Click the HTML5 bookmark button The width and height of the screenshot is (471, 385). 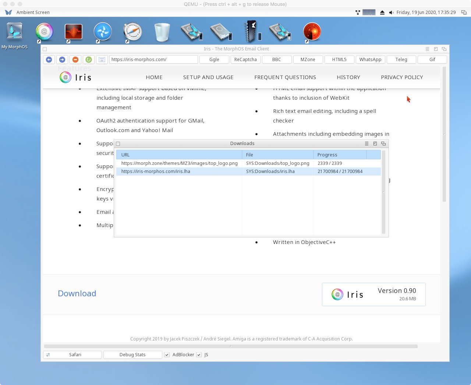(339, 60)
